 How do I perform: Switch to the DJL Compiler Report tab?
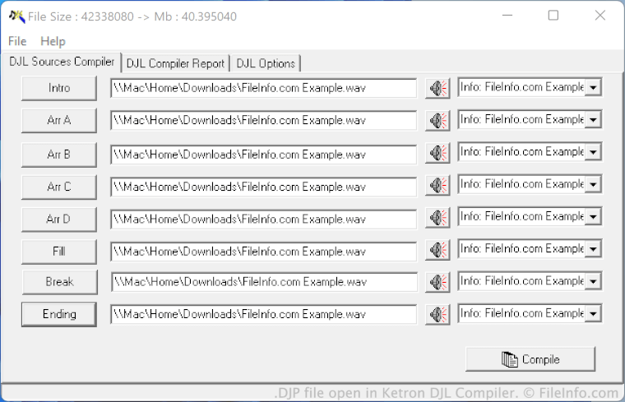point(175,63)
